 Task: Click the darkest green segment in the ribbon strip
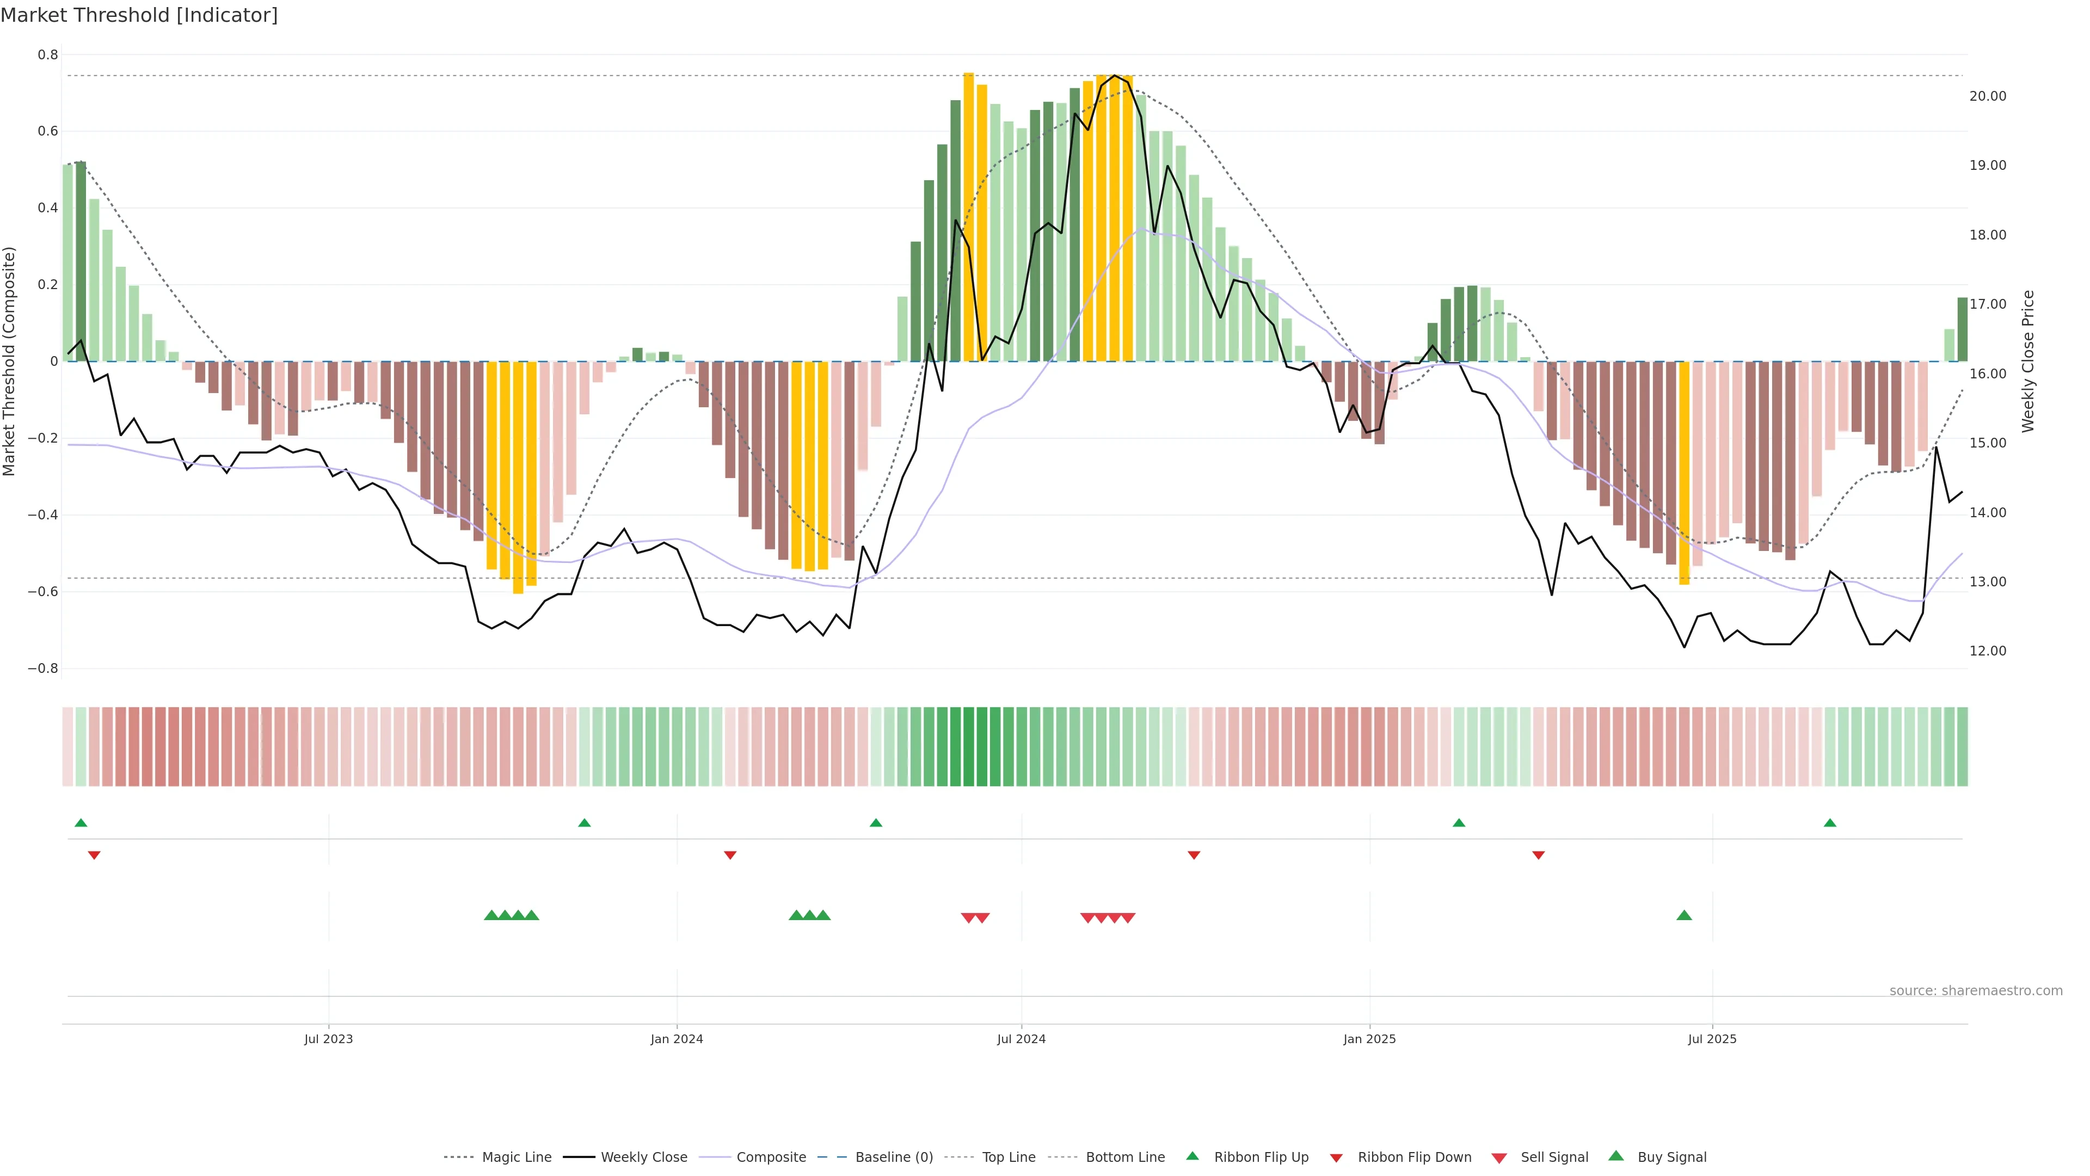coord(969,746)
